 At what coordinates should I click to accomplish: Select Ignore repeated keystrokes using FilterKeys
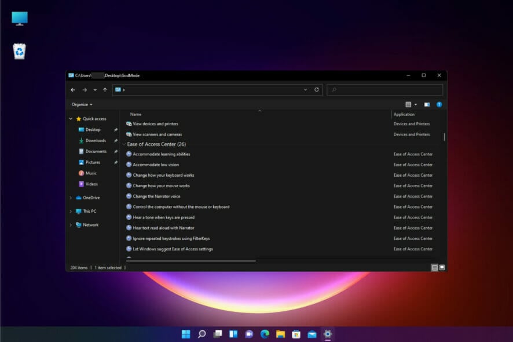point(171,238)
